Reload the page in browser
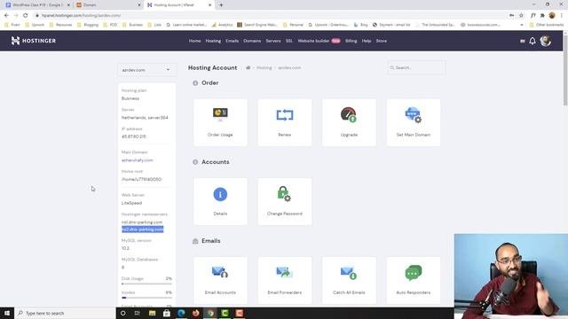Viewport: 568px width, 319px height. pos(26,16)
